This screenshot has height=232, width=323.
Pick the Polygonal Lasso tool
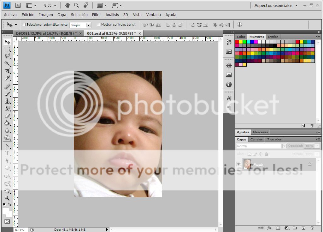pos(7,56)
